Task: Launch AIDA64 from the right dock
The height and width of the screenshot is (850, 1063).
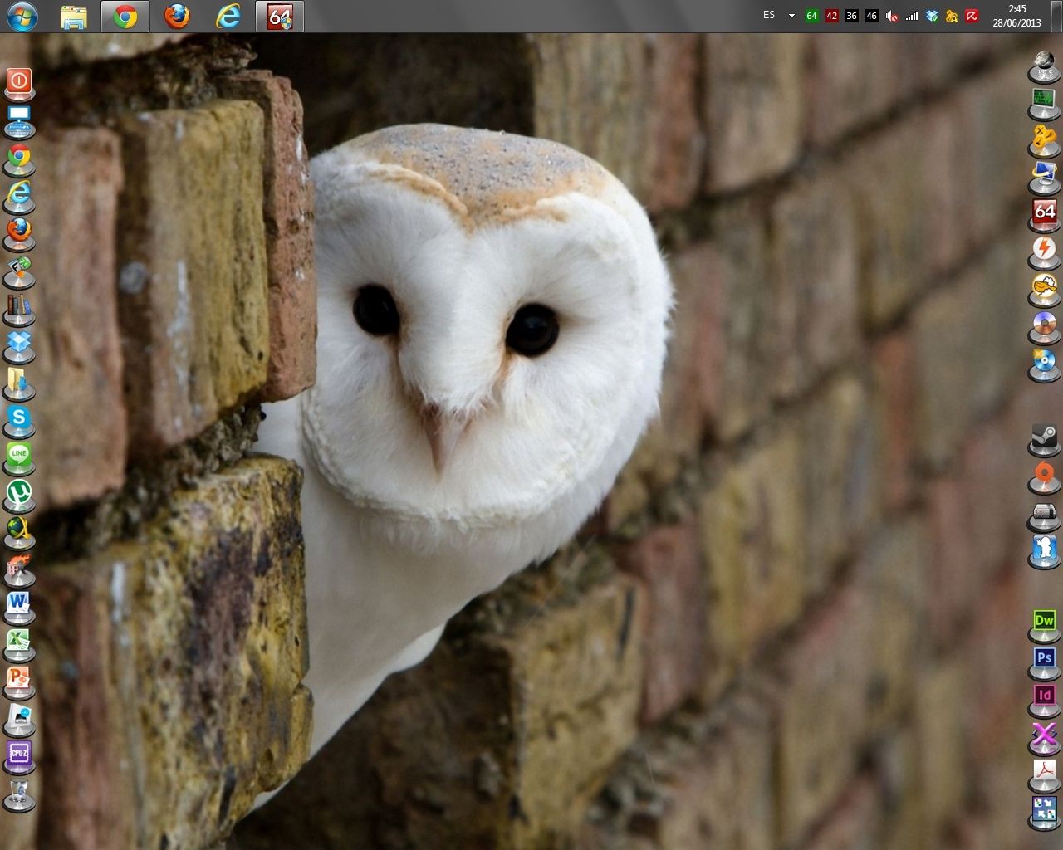Action: pyautogui.click(x=1044, y=213)
